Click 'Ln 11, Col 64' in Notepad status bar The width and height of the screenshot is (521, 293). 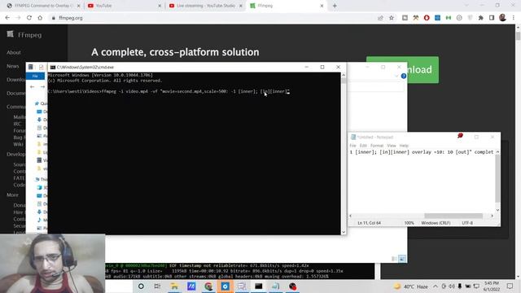coord(369,223)
